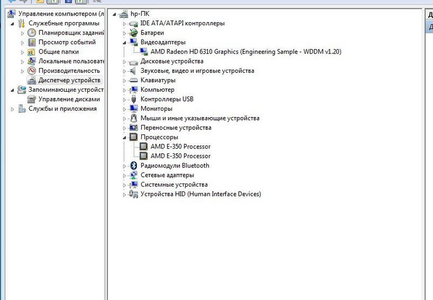This screenshot has width=433, height=300.
Task: Select the first AMD E-350 Processor entry
Action: pyautogui.click(x=180, y=147)
